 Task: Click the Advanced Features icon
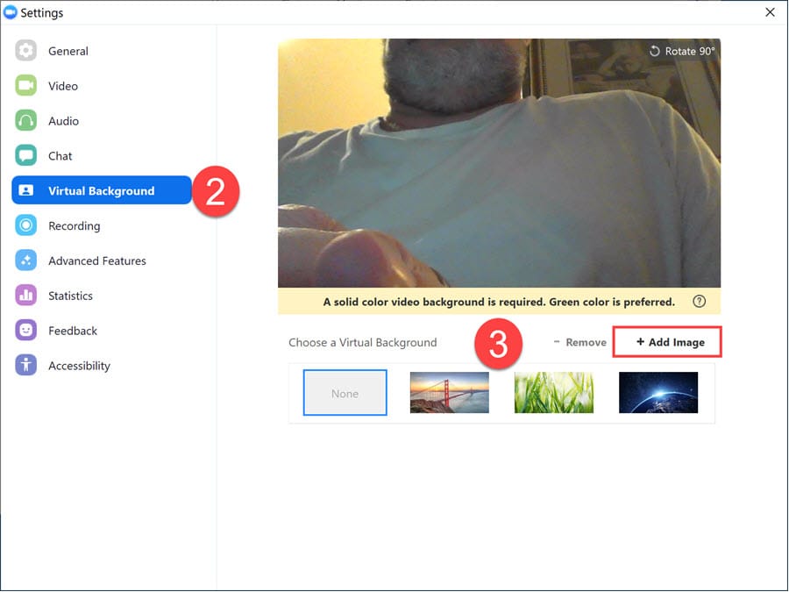[26, 261]
